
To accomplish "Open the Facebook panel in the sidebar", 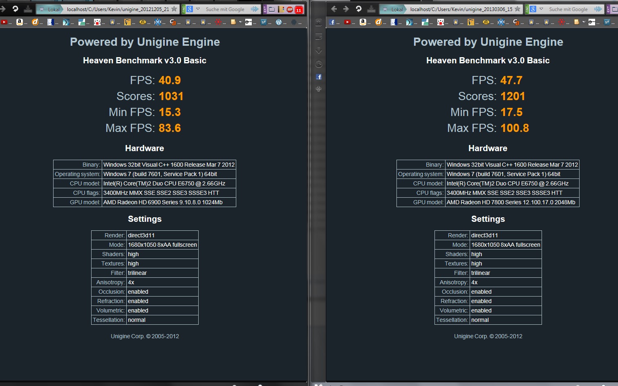I will 319,77.
